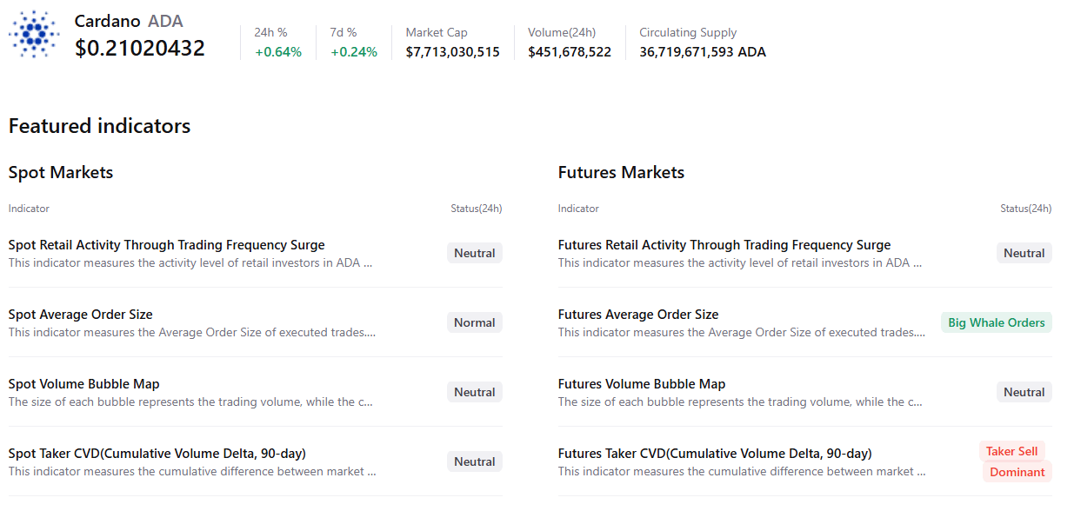Click Futures Markets Status(24h) column header
The height and width of the screenshot is (511, 1074).
click(1026, 209)
